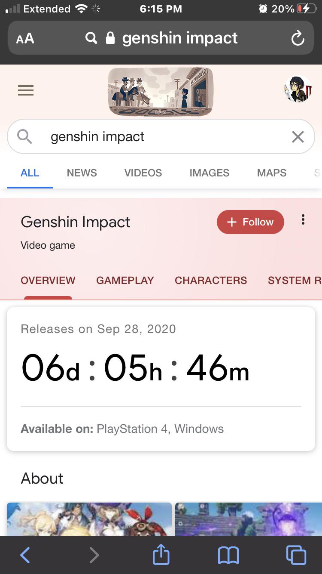Viewport: 322px width, 574px height.
Task: Show open Safari tabs
Action: click(296, 555)
